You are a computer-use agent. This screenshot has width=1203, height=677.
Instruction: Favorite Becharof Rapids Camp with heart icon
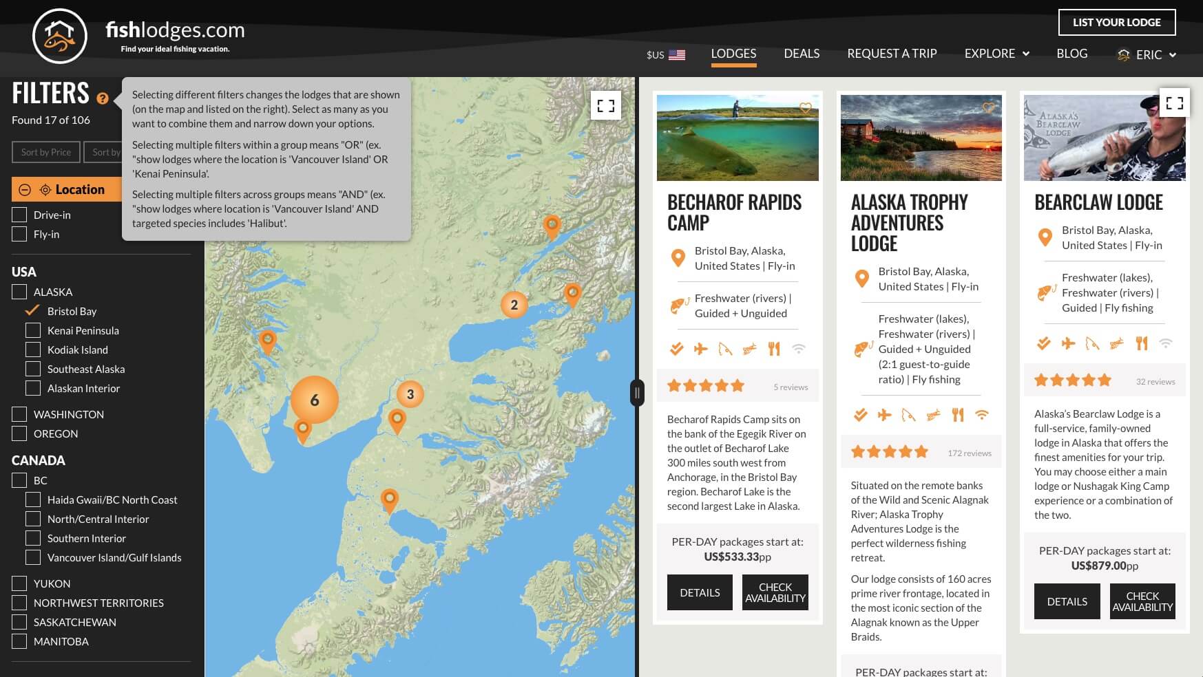[805, 108]
